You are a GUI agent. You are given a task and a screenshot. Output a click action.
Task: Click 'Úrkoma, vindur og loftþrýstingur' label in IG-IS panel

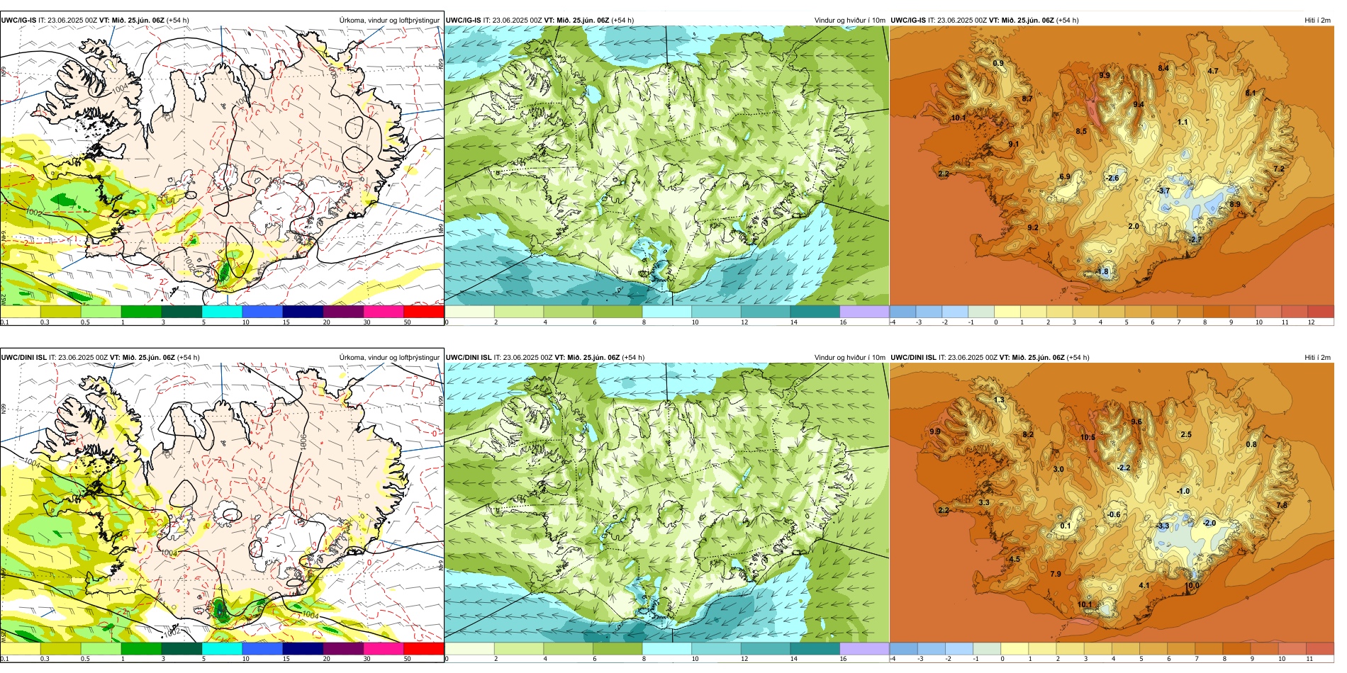pos(389,21)
